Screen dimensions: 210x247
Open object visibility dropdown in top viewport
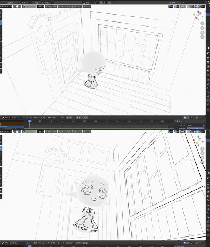click(x=171, y=7)
